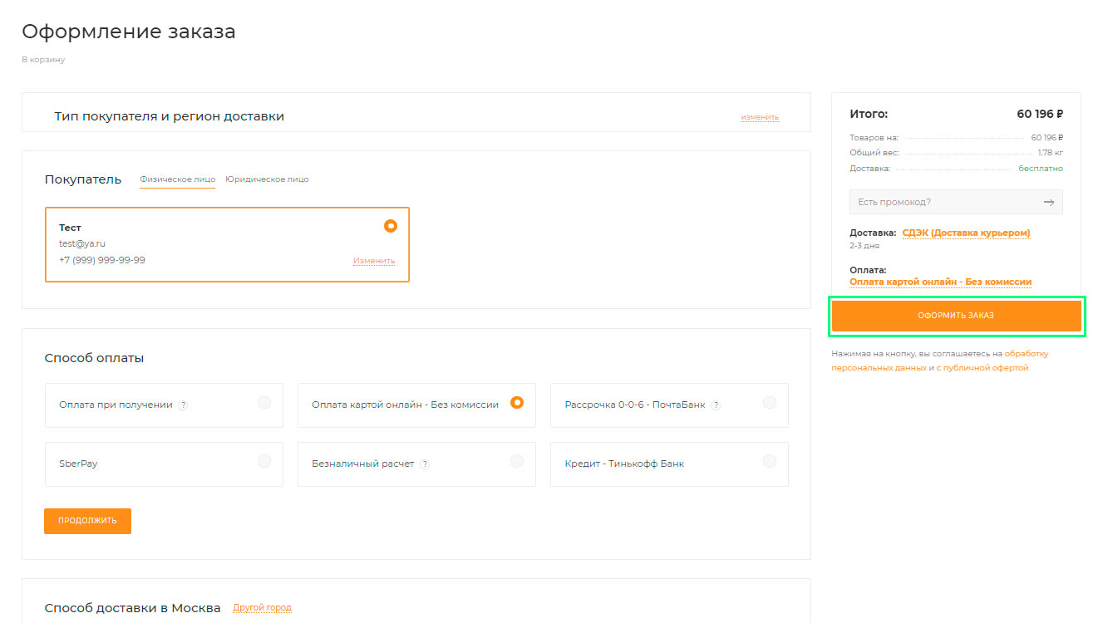Go back via В корзину link
This screenshot has height=623, width=1103.
[x=43, y=60]
